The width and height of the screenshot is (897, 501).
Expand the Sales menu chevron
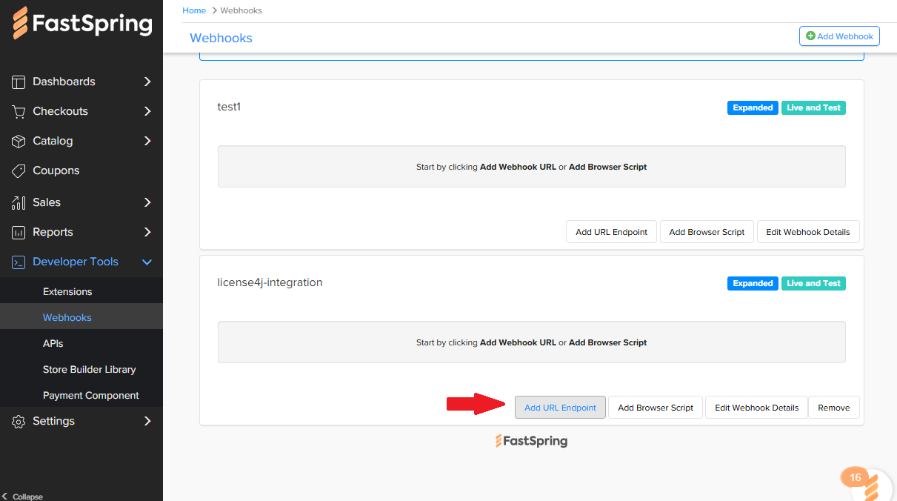click(x=147, y=202)
